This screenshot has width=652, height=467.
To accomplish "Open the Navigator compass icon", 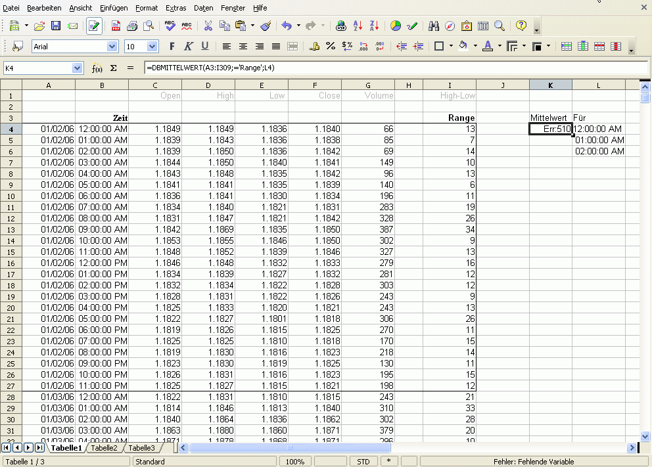I will pos(450,26).
